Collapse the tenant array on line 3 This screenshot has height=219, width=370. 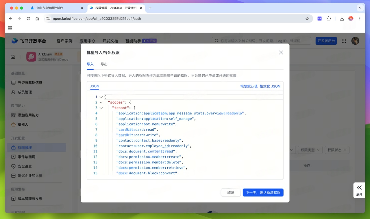click(101, 107)
